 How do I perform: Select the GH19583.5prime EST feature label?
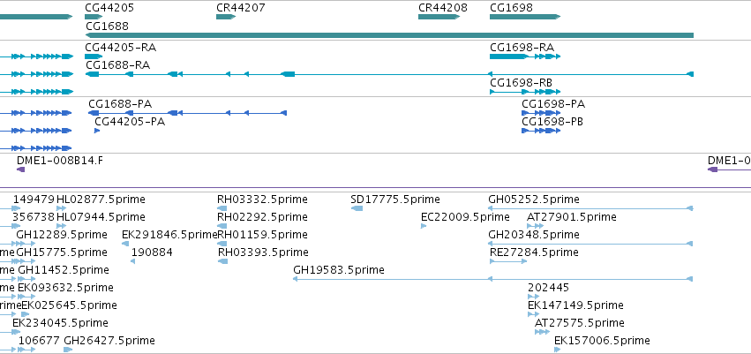(339, 269)
